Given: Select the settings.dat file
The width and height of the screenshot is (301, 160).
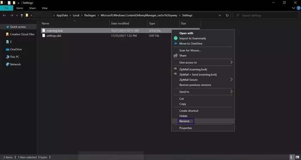Looking at the screenshot, I should (54, 36).
